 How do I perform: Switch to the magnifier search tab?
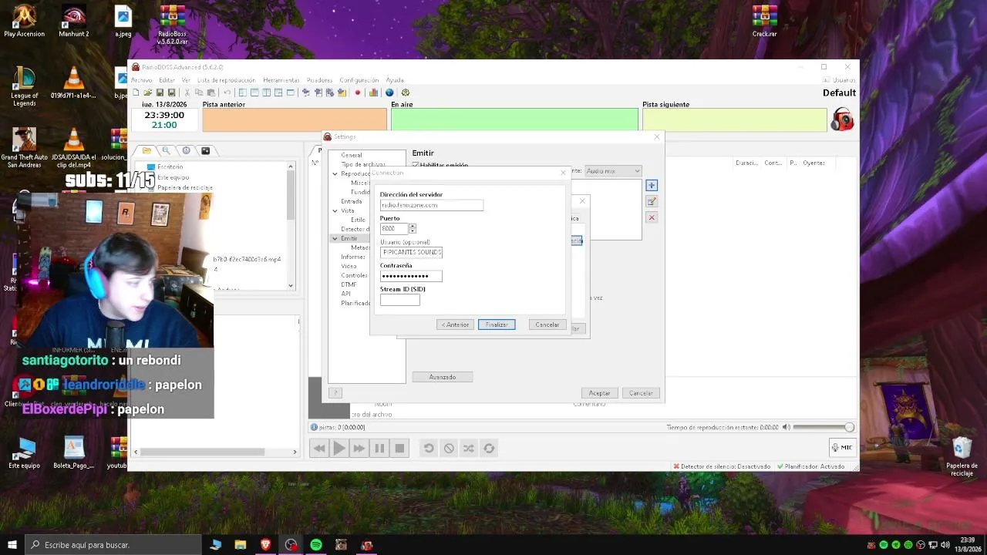[x=166, y=150]
